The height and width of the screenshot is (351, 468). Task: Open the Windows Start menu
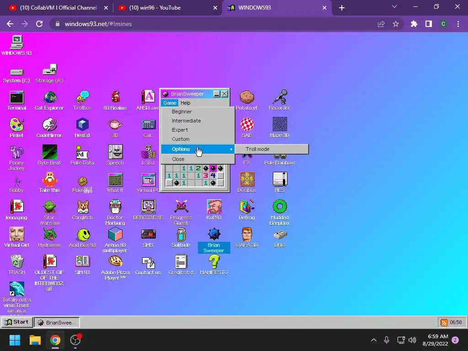[x=15, y=340]
